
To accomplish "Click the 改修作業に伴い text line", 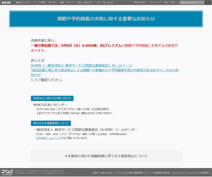I will [x=43, y=40].
